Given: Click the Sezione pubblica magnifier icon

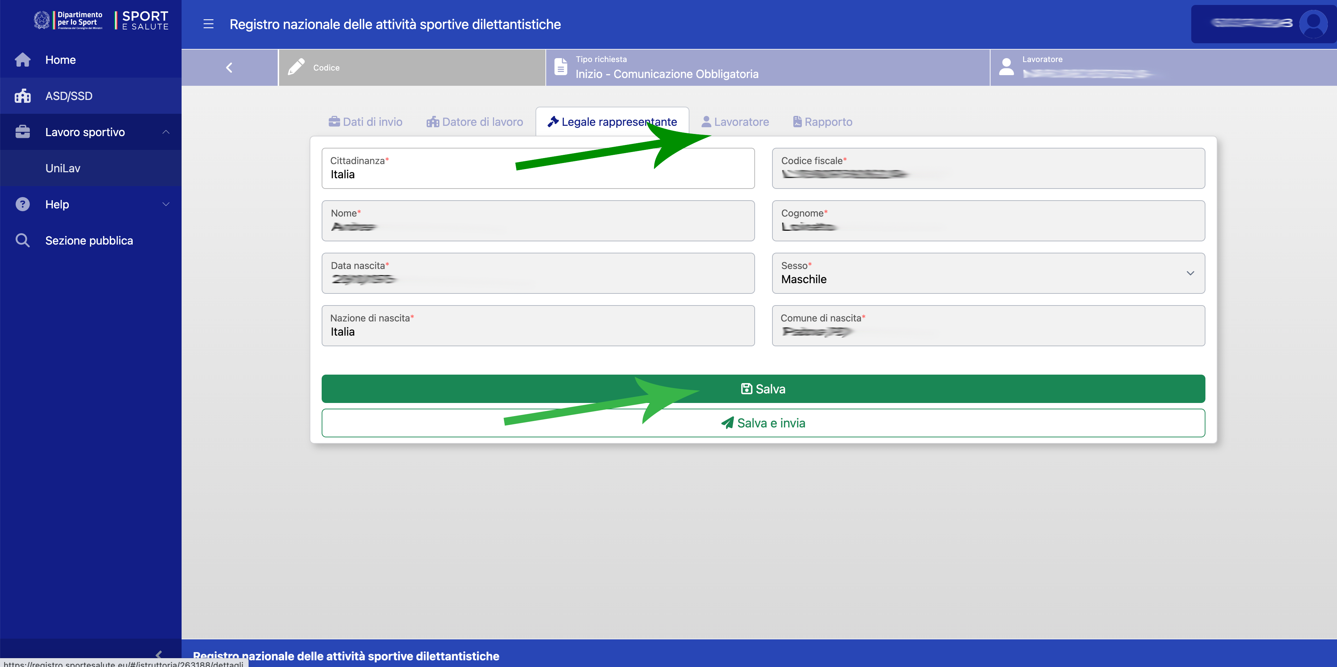Looking at the screenshot, I should click(x=22, y=240).
